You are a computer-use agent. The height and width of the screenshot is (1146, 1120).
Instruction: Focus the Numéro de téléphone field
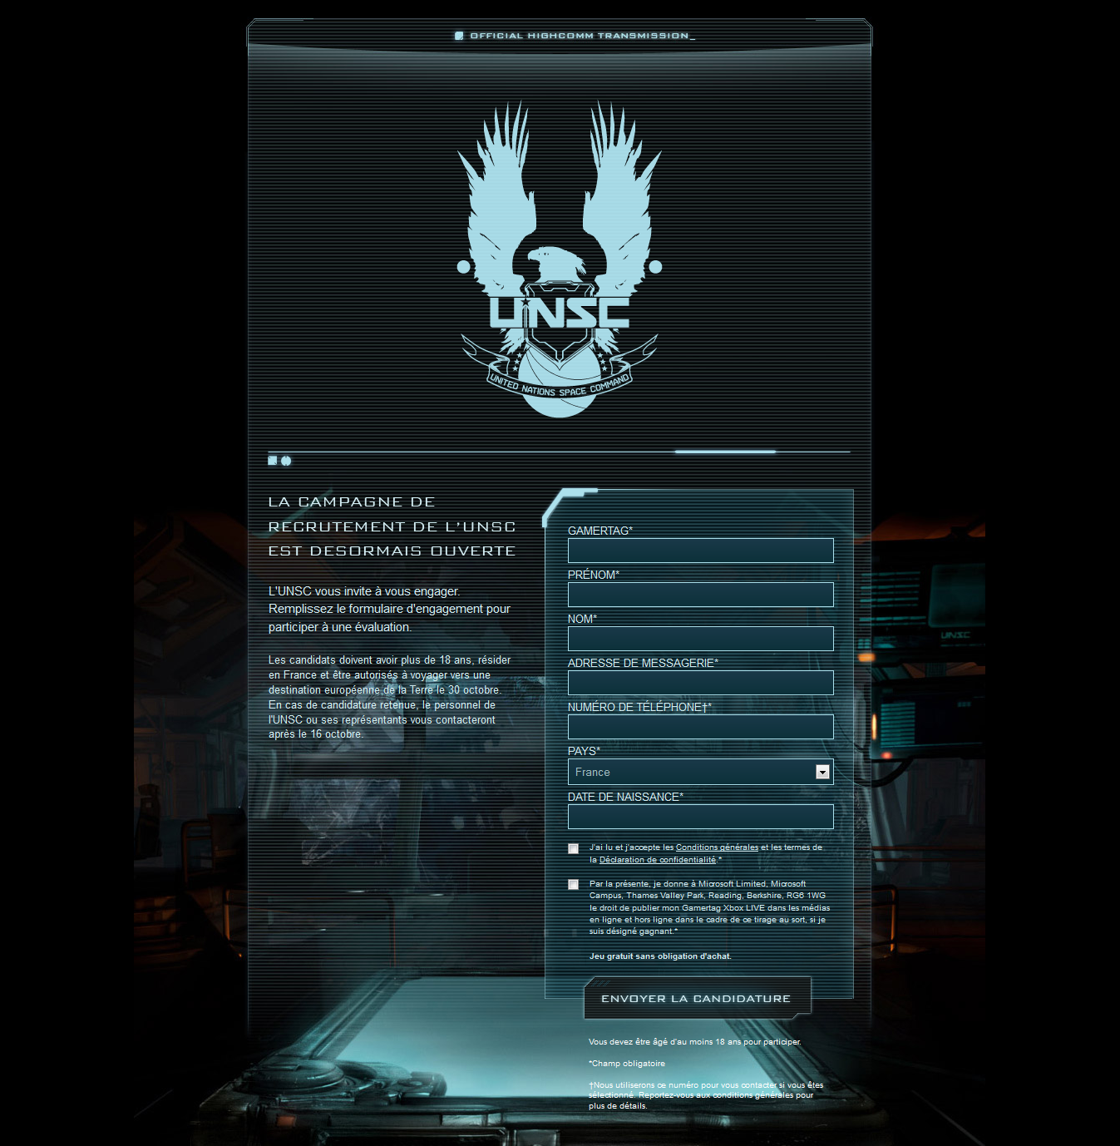point(700,727)
